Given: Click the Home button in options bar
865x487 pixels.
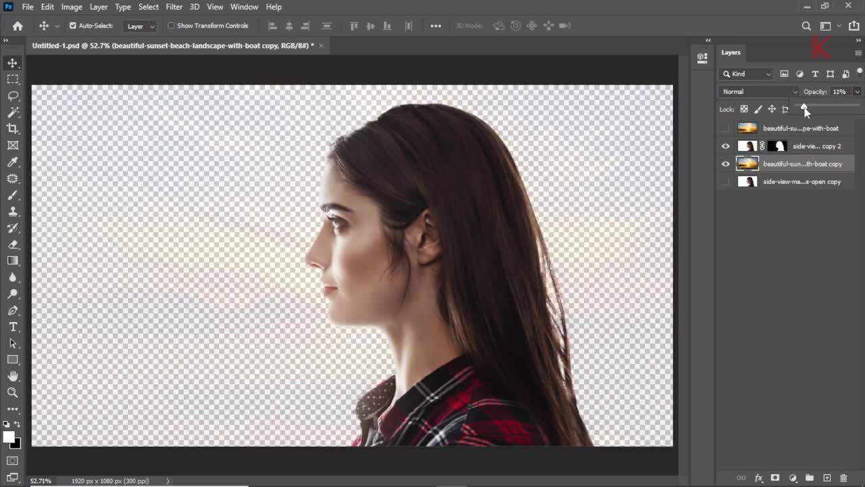Looking at the screenshot, I should [18, 26].
